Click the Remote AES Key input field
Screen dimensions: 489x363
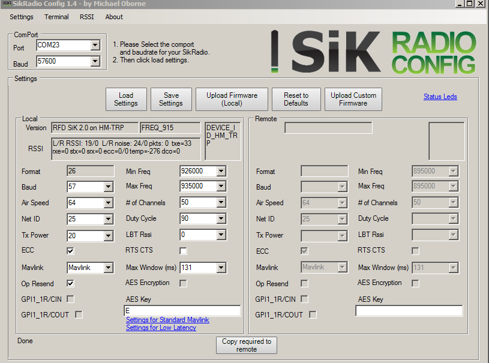(409, 311)
